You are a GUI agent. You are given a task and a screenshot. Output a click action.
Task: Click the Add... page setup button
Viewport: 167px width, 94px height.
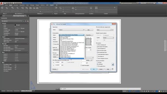[x=89, y=30]
